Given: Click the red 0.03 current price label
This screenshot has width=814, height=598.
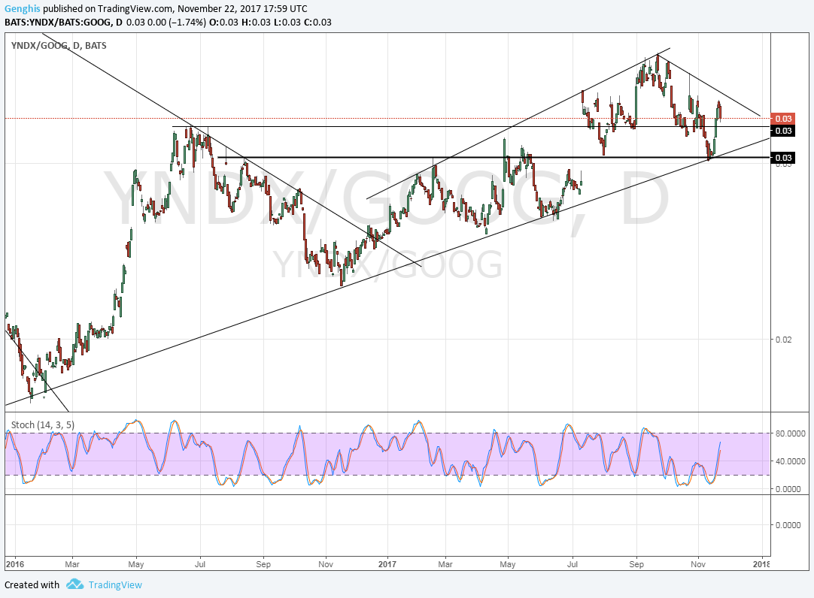Looking at the screenshot, I should point(783,119).
